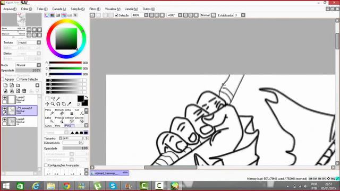Open Google Chrome from taskbar
The width and height of the screenshot is (340, 191).
click(66, 186)
